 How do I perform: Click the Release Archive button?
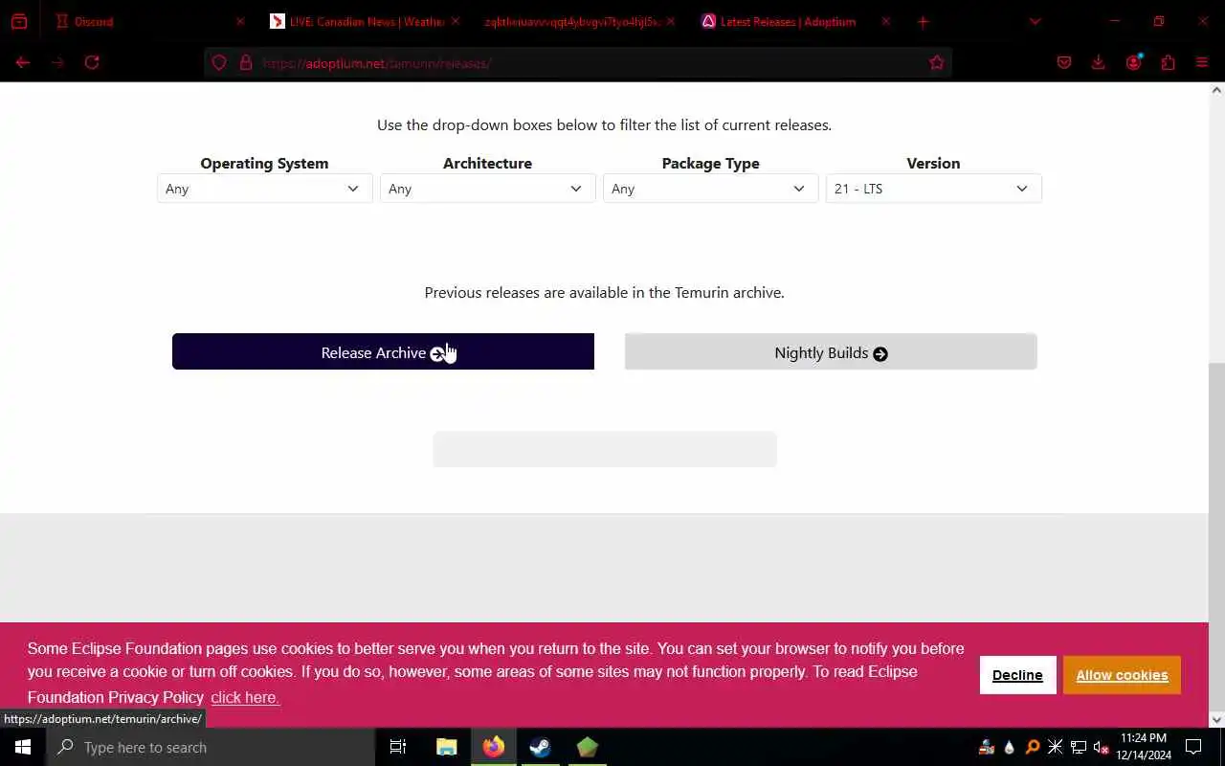[x=383, y=351]
